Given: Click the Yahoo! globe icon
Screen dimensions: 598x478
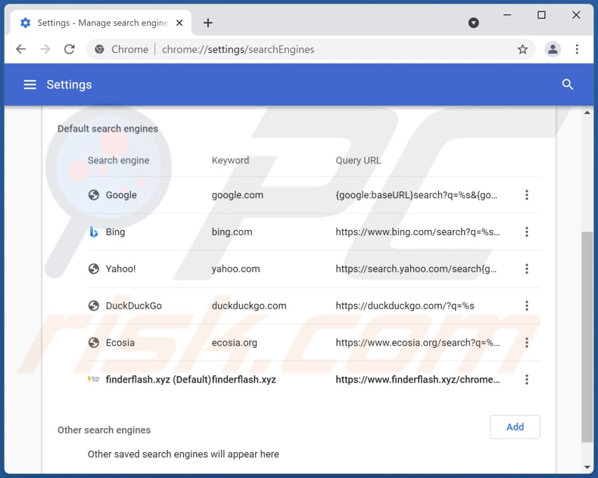Looking at the screenshot, I should (93, 268).
